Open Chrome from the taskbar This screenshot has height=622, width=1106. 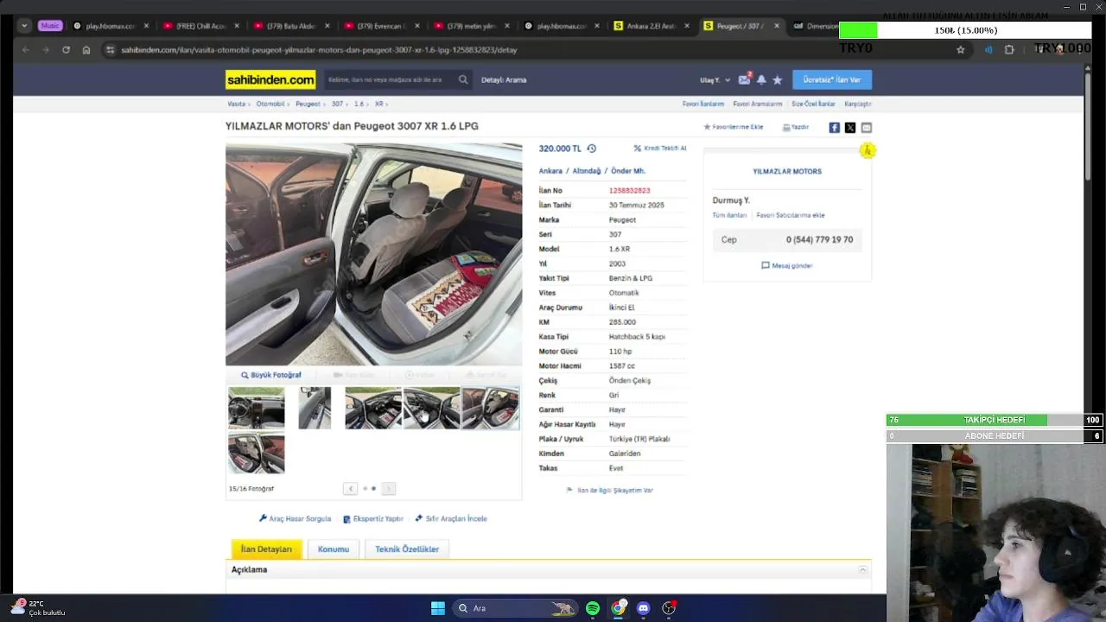[x=619, y=608]
